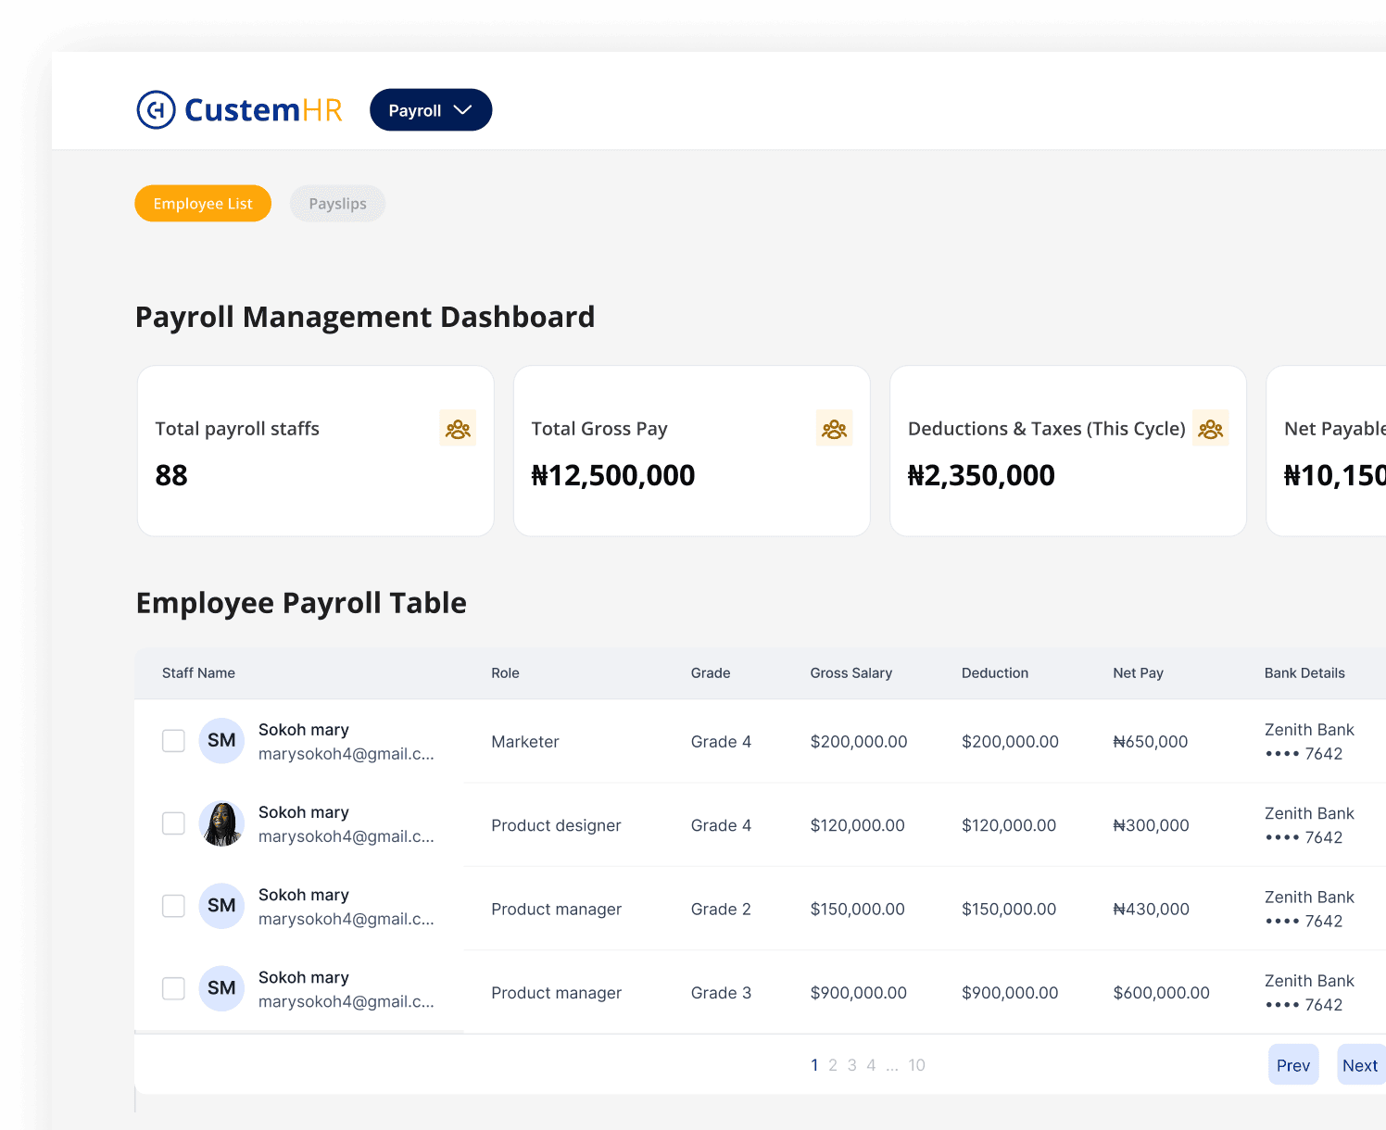The image size is (1386, 1130).
Task: Toggle the checkbox for the Grade 3 row
Action: 173,988
